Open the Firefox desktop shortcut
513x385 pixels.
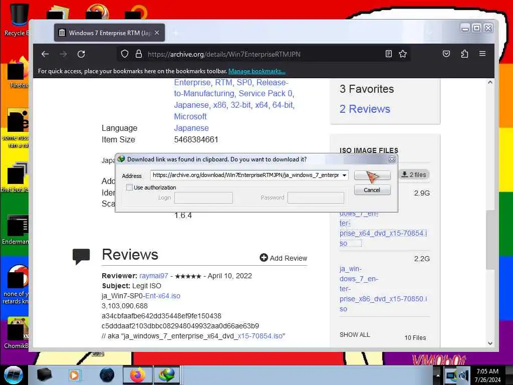click(17, 73)
